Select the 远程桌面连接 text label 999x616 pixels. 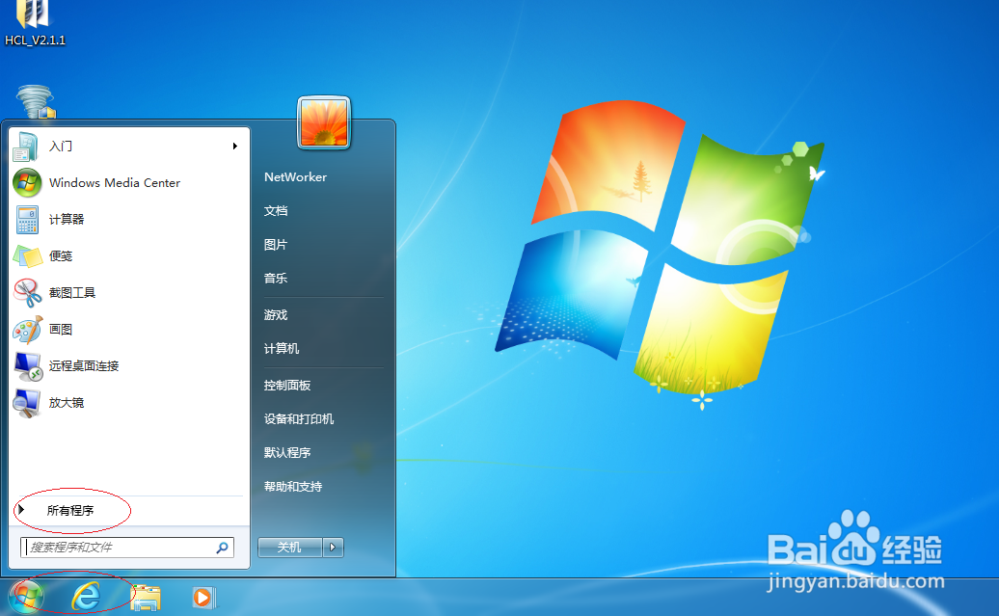coord(84,366)
